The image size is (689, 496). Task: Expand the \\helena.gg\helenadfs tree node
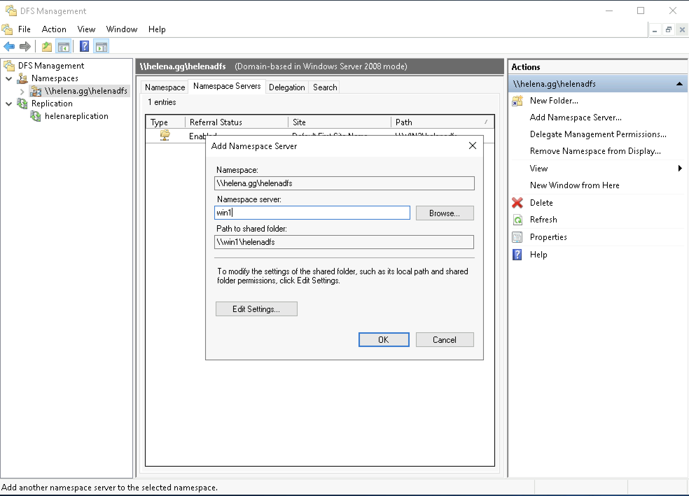(22, 92)
